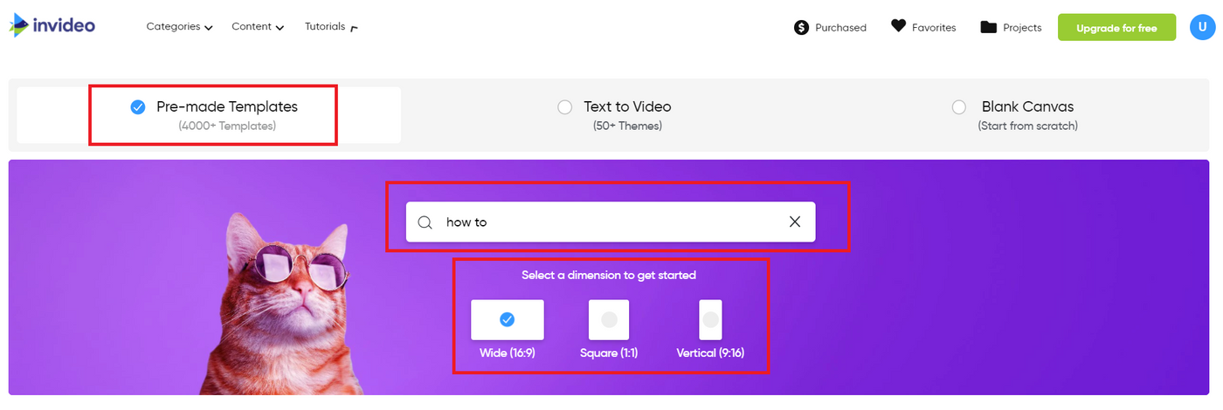Open the Projects folder icon
This screenshot has width=1223, height=410.
click(x=989, y=27)
